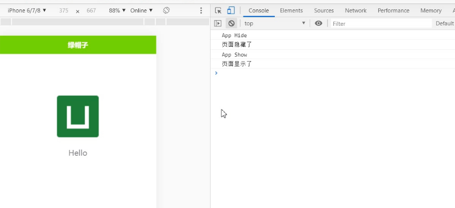Focus the console Filter input
The height and width of the screenshot is (208, 455).
point(381,24)
